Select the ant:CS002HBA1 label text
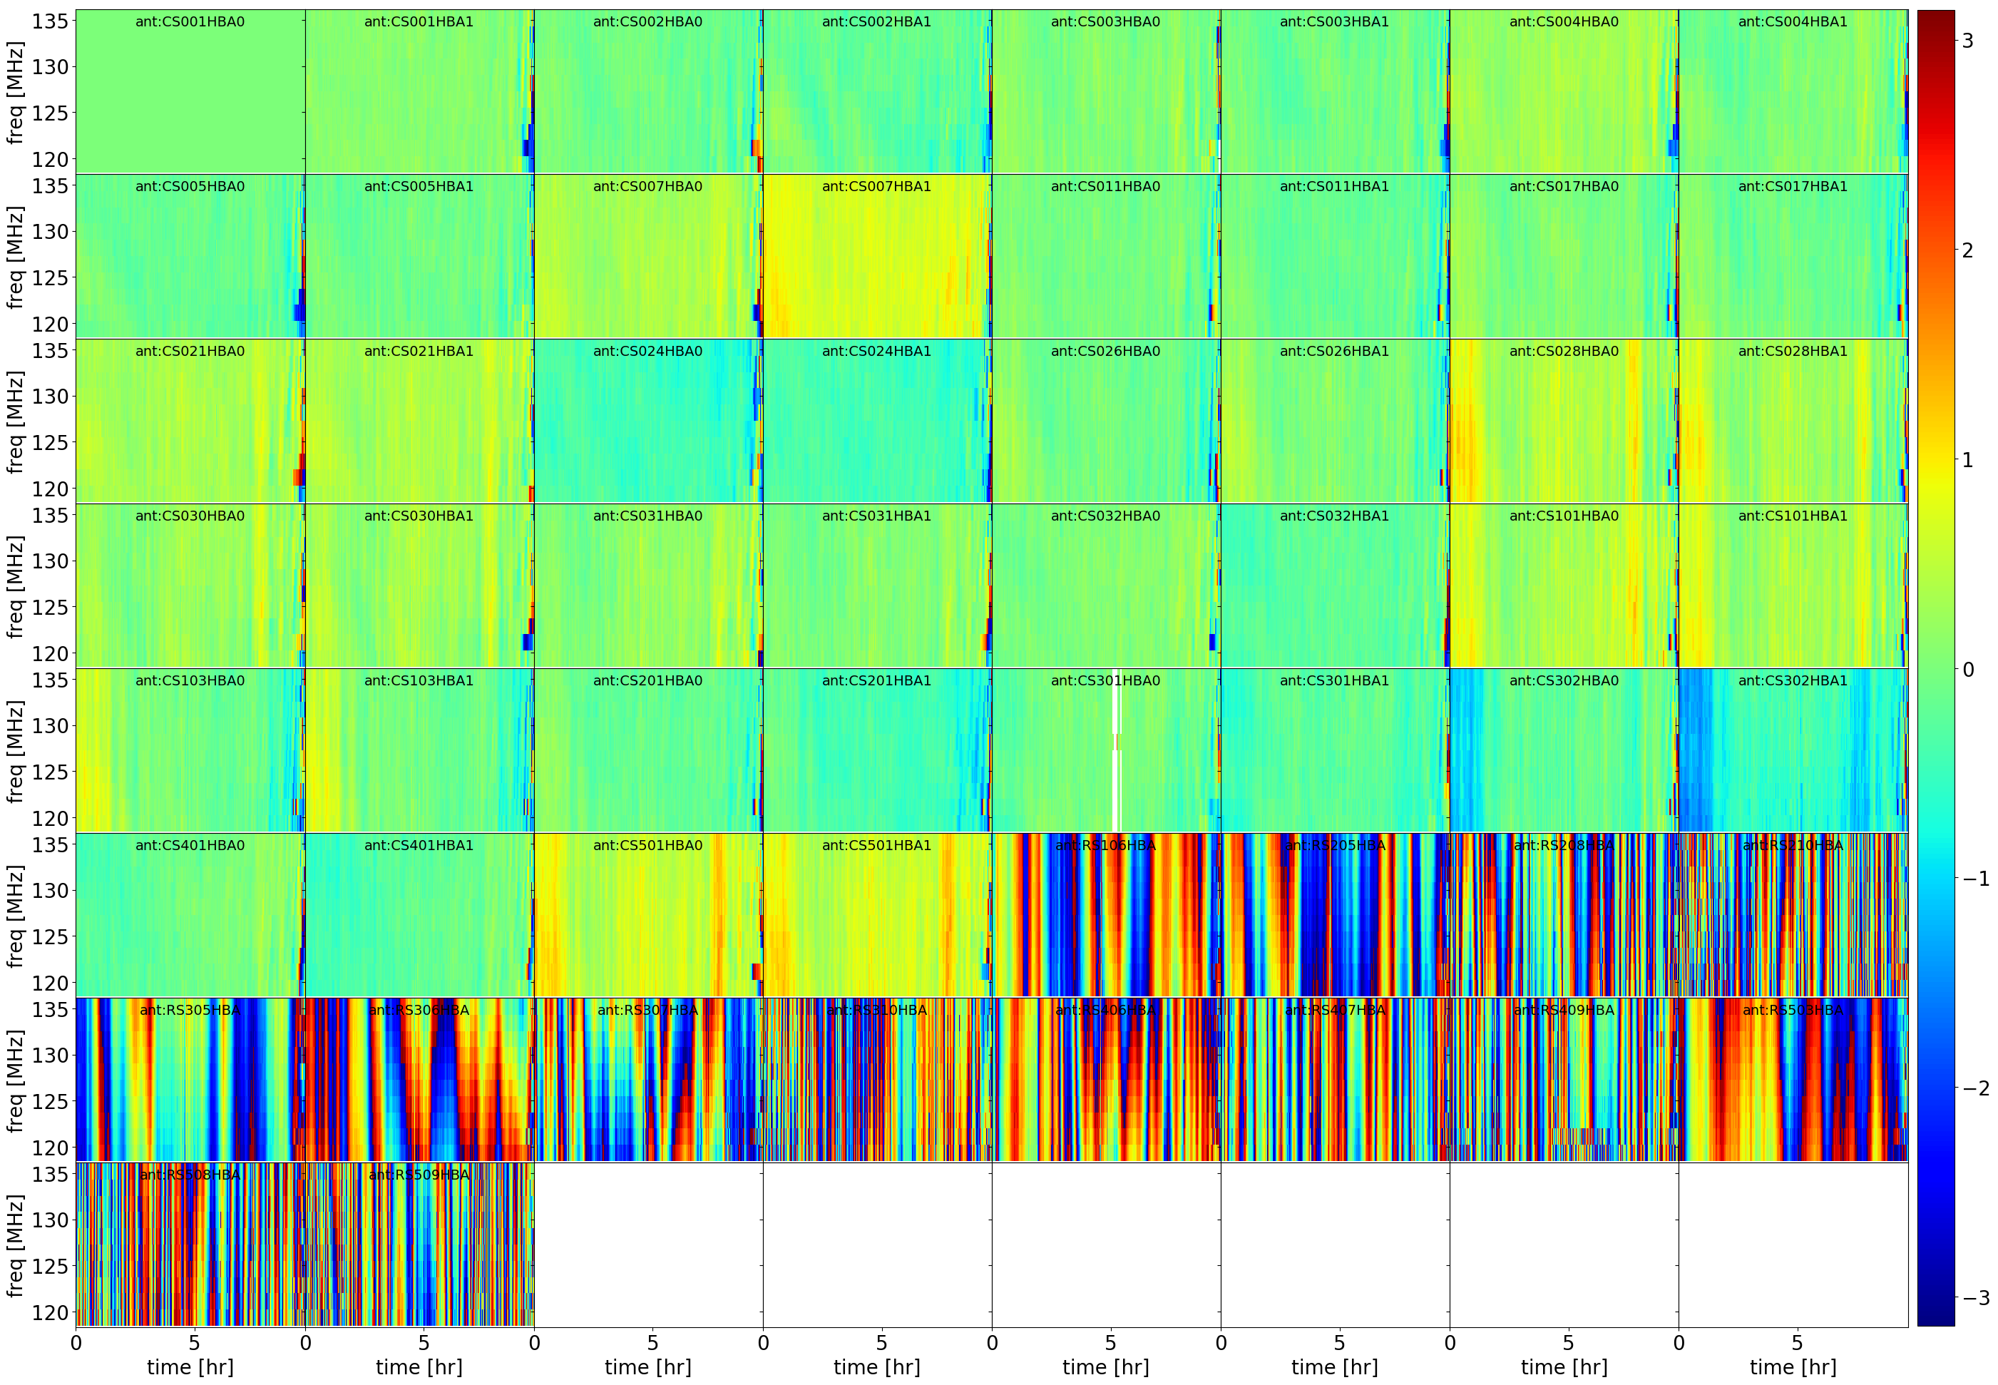Viewport: 1998px width, 1385px height. tap(877, 21)
